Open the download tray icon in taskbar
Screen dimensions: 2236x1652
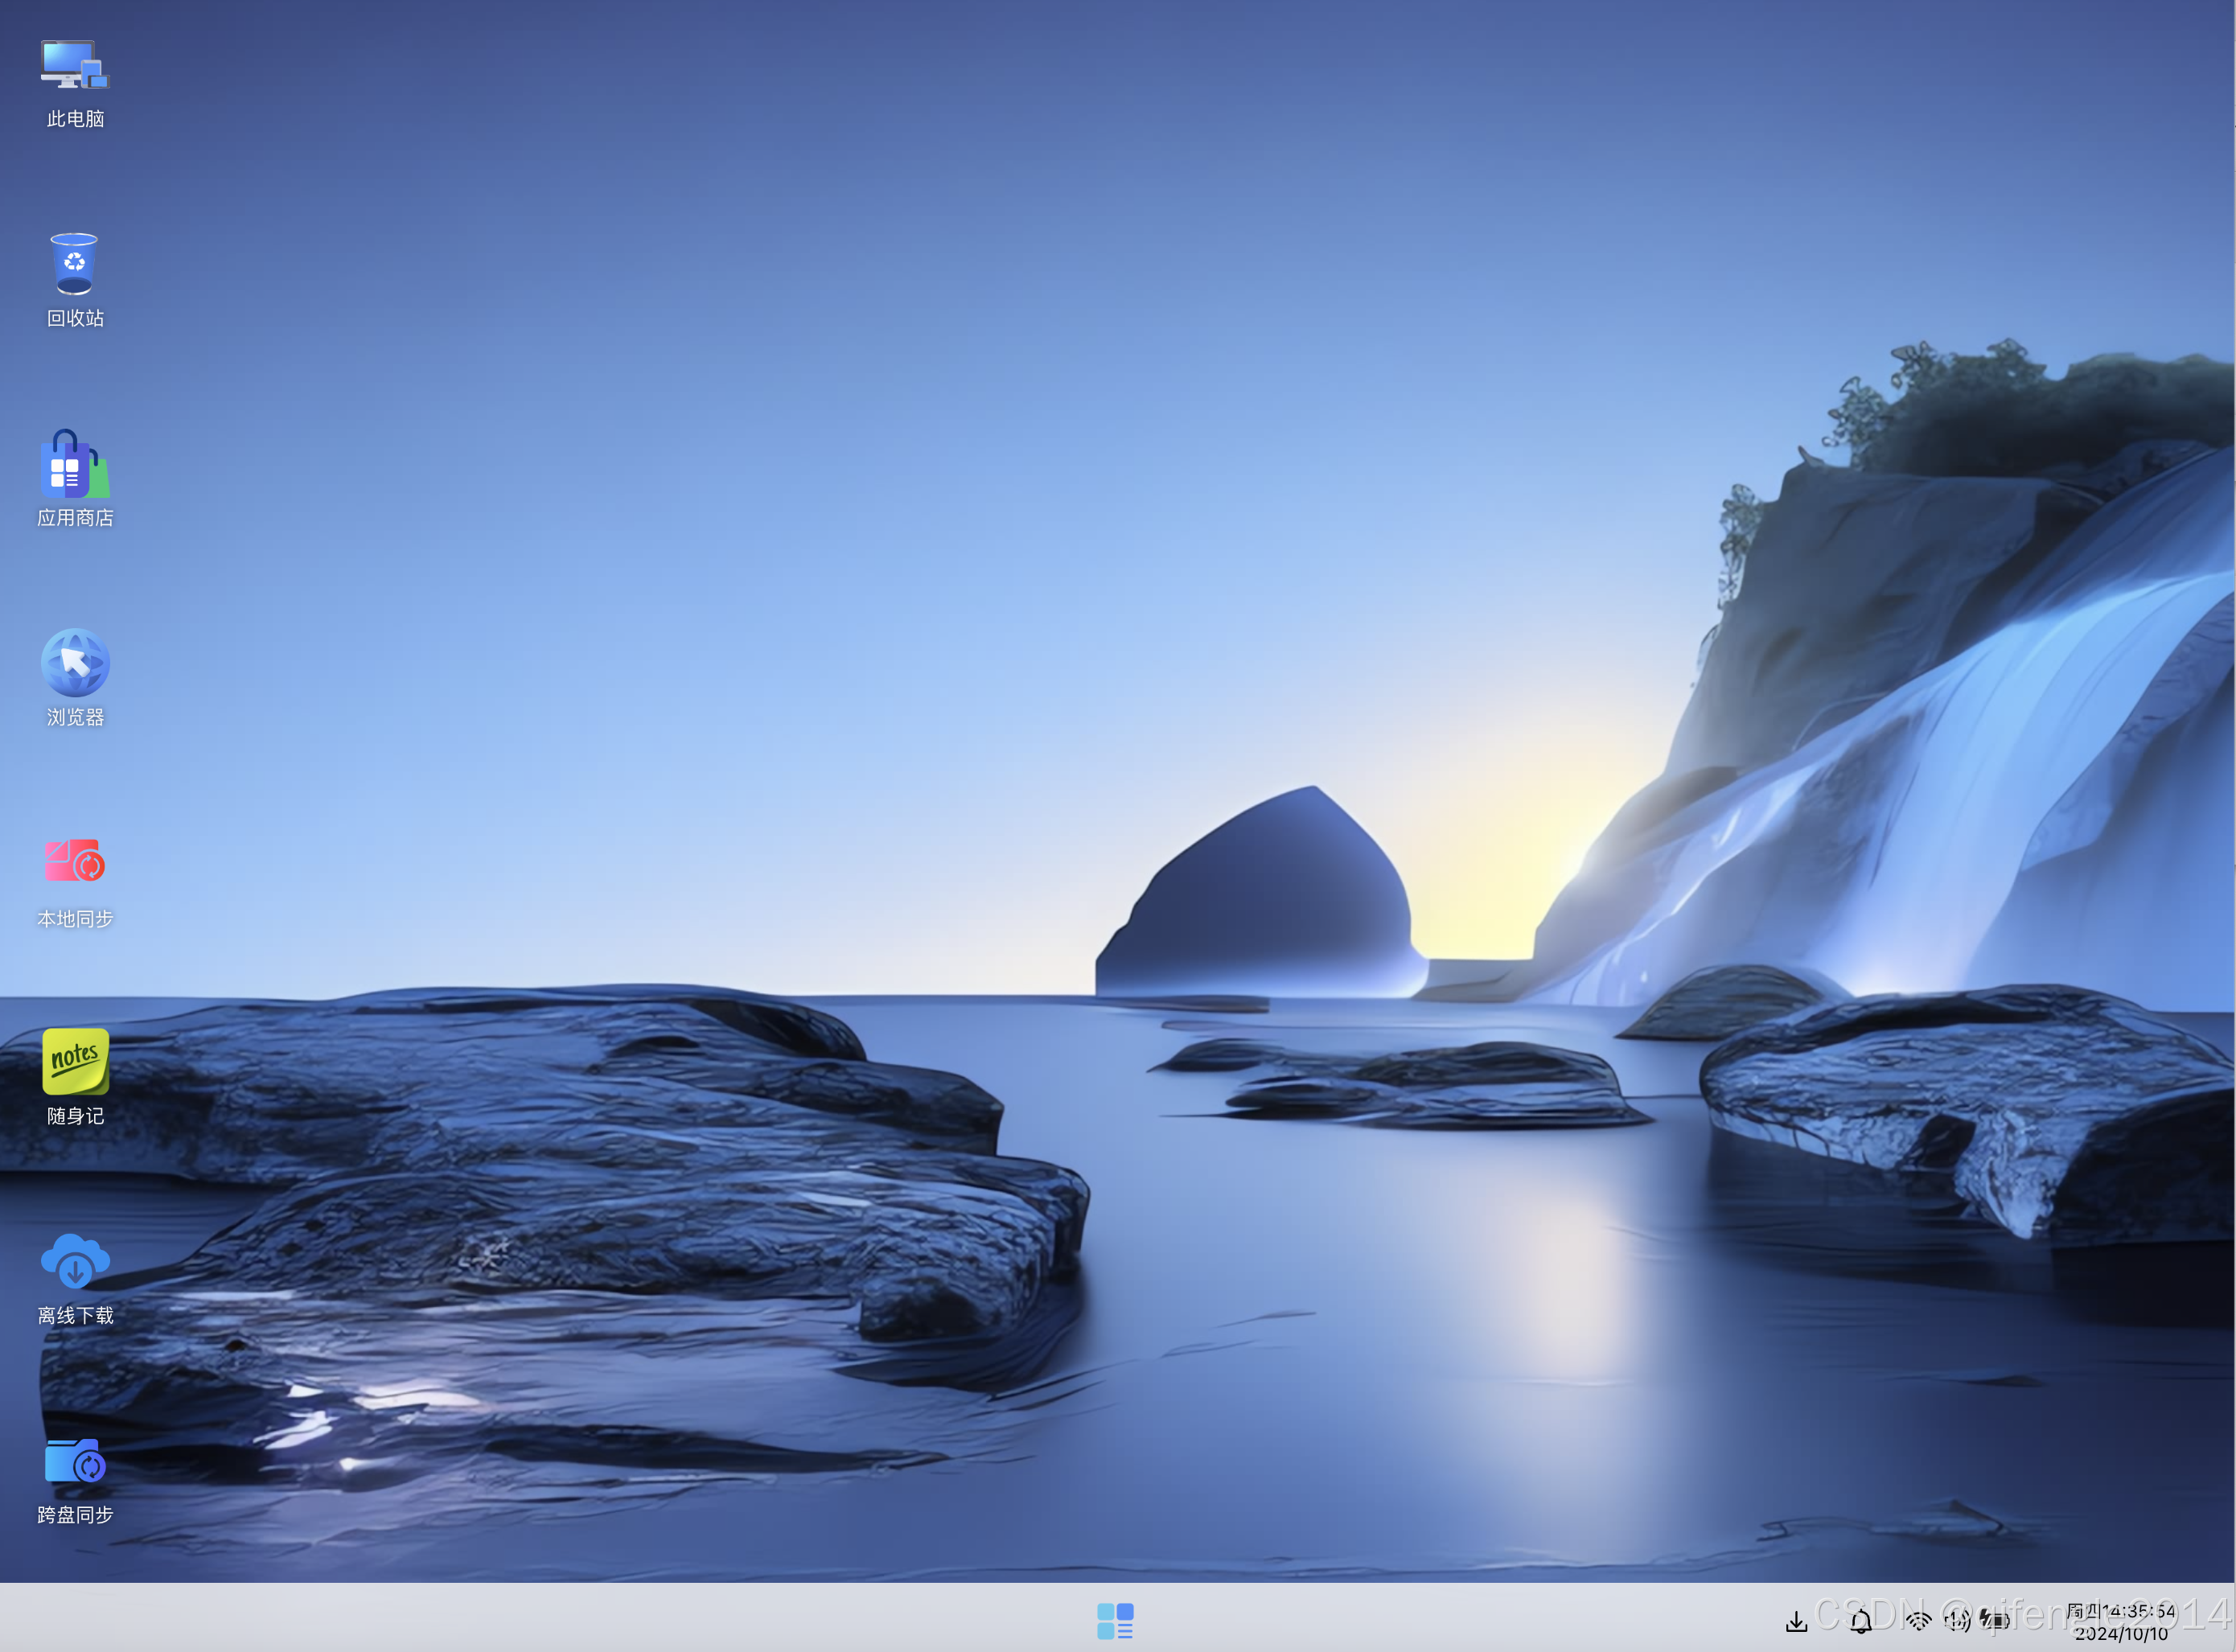pos(1797,1621)
